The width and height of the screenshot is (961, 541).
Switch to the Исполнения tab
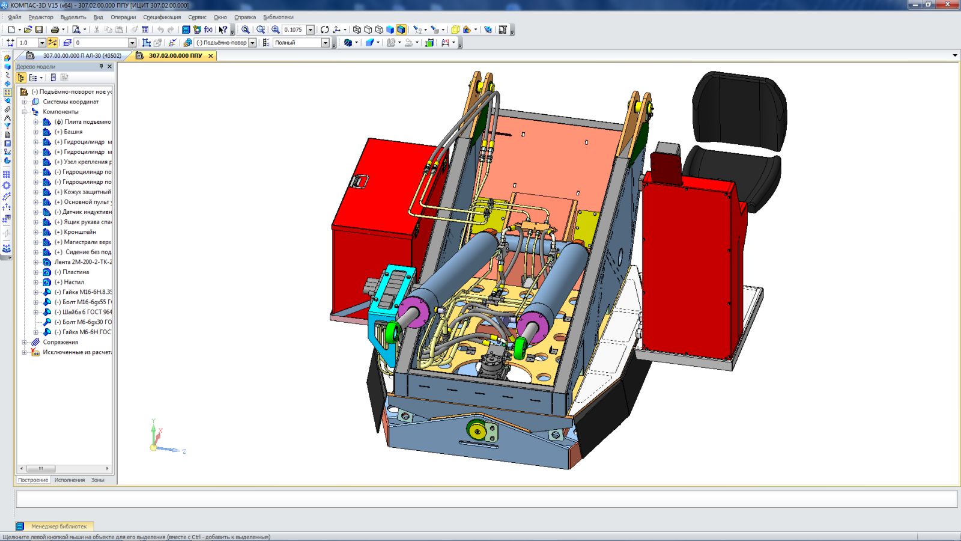pos(70,480)
